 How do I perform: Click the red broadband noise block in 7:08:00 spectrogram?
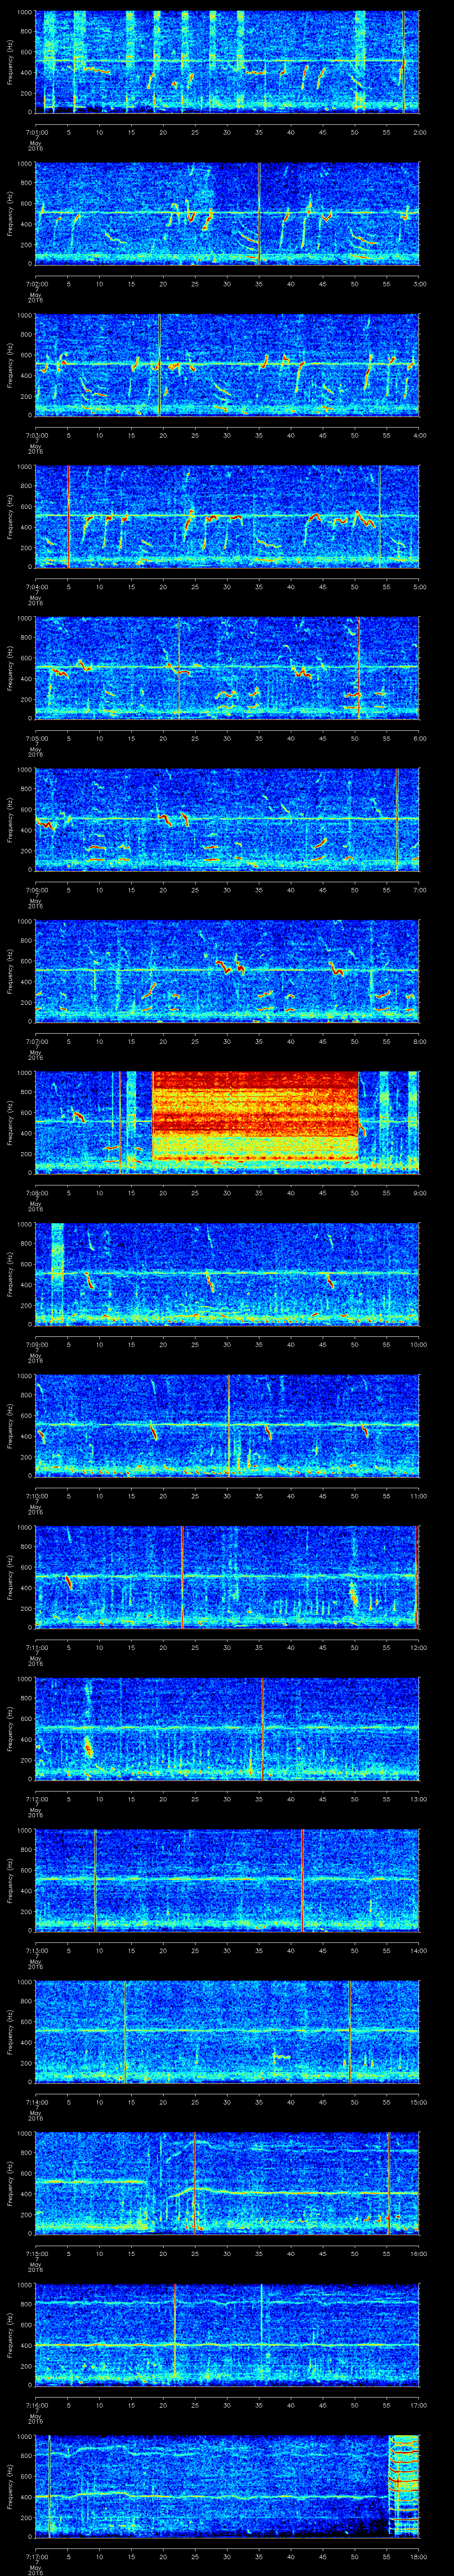coord(255,1116)
